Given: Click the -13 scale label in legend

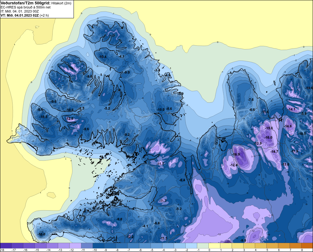Looking at the screenshot, I should pos(60,250).
